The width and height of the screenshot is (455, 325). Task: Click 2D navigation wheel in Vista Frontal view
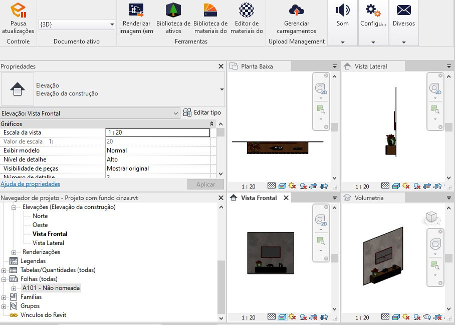tap(321, 220)
